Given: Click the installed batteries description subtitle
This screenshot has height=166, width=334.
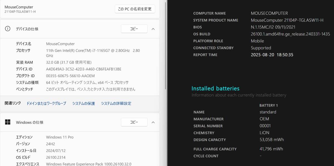Looking at the screenshot, I should (x=239, y=95).
